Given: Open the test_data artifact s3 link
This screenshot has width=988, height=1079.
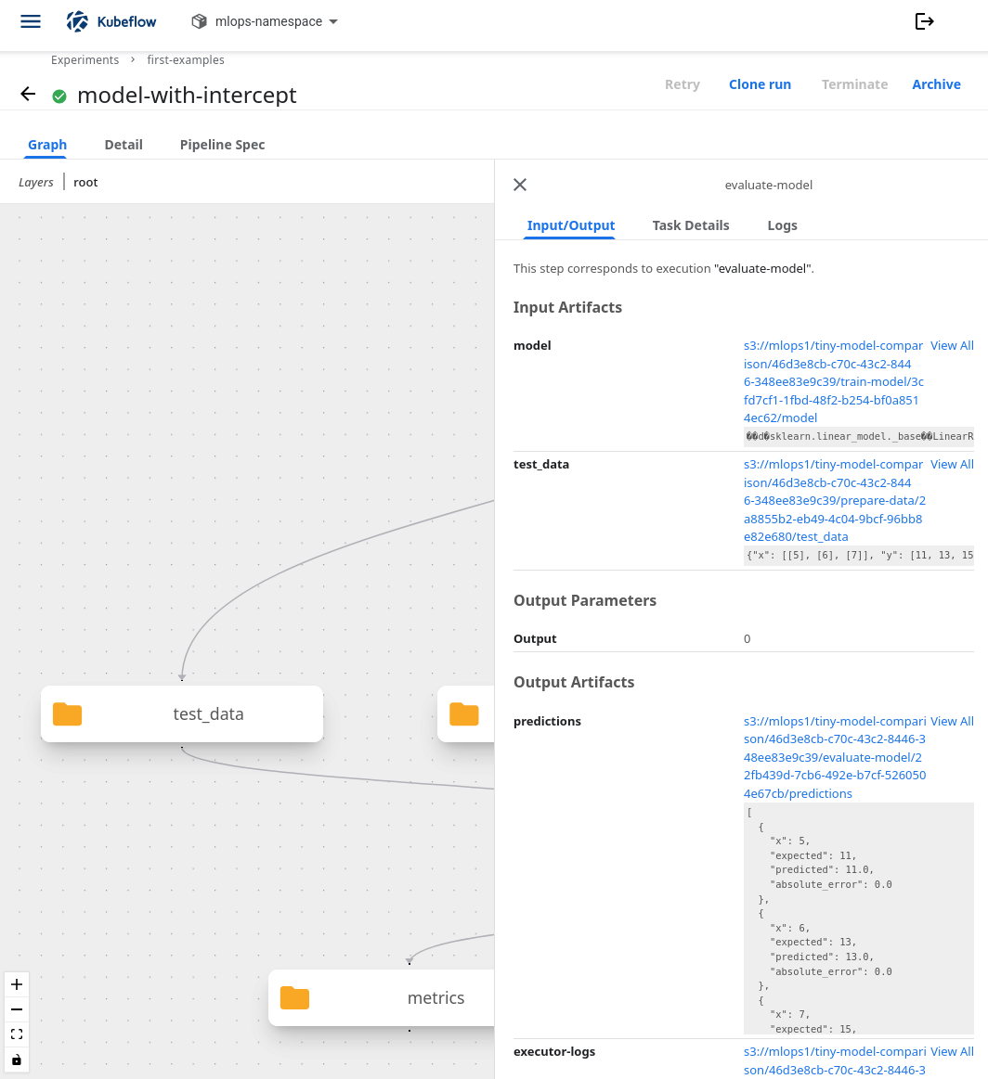Looking at the screenshot, I should pos(833,500).
